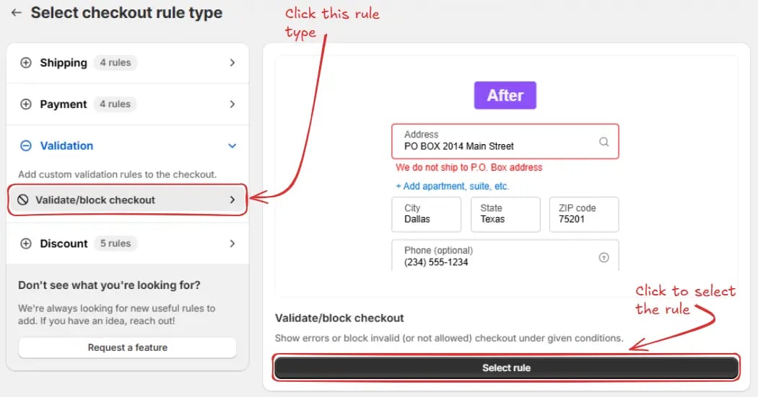This screenshot has height=397, width=758.
Task: Go back using the left arrow icon
Action: coord(17,12)
